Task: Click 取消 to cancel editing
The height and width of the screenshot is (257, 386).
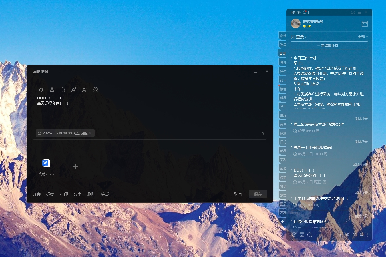Action: tap(238, 194)
